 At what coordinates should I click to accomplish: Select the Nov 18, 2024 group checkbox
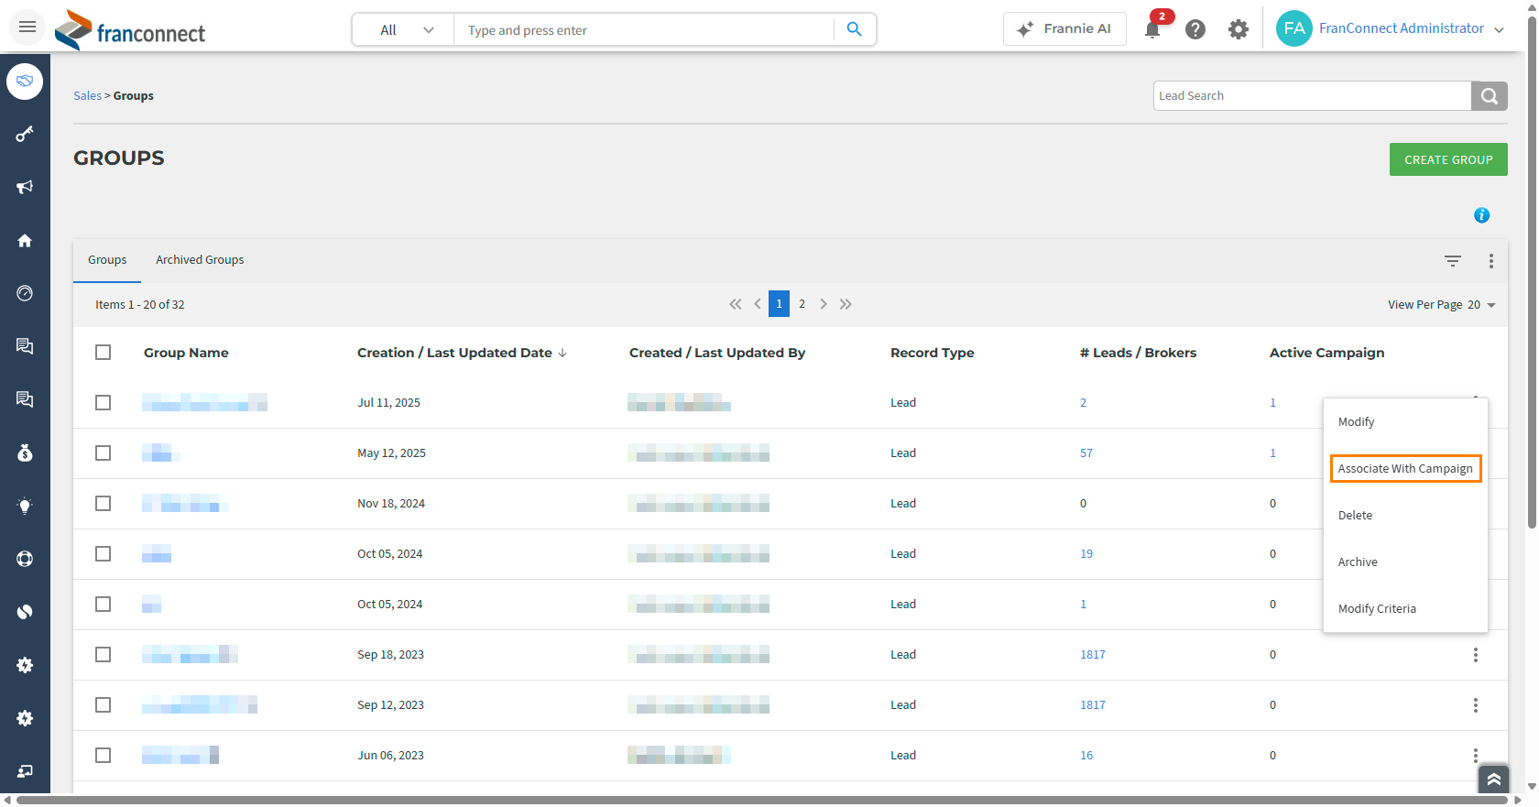point(104,504)
